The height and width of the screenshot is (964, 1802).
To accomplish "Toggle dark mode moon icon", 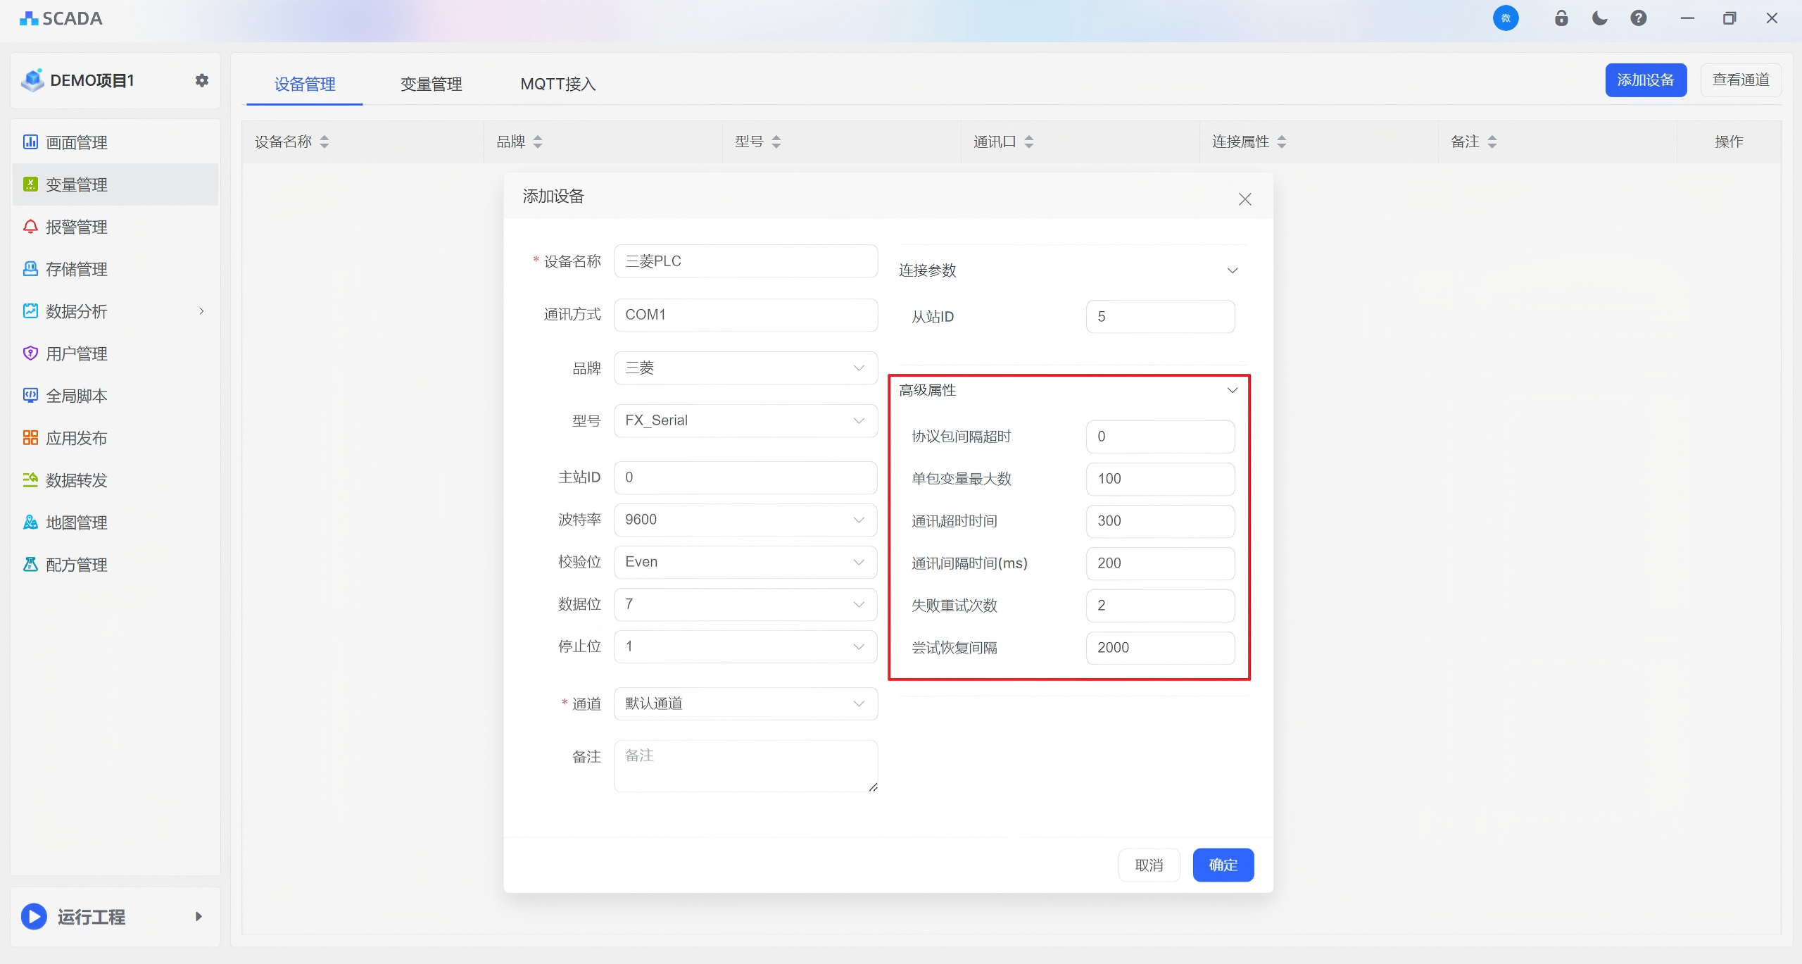I will (x=1599, y=18).
